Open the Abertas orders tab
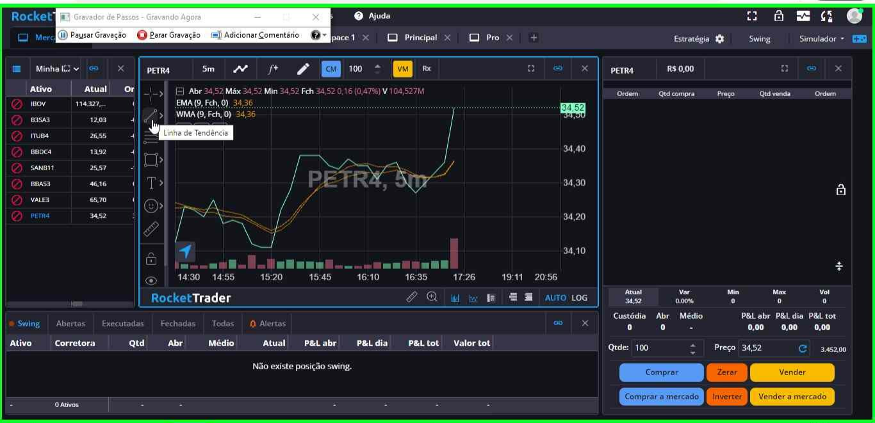Screen dimensions: 875x423 pos(70,323)
